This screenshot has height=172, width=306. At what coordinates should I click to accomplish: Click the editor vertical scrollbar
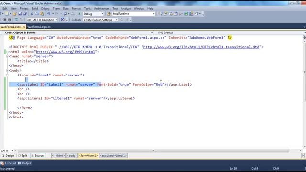click(304, 72)
